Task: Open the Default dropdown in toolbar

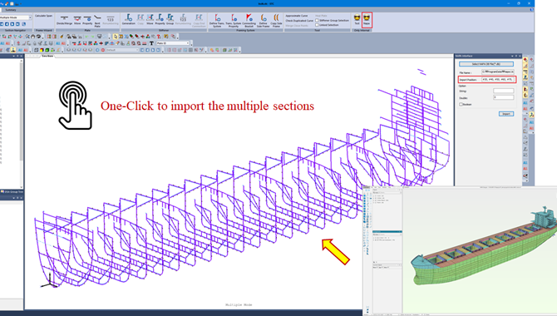Action: click(122, 50)
